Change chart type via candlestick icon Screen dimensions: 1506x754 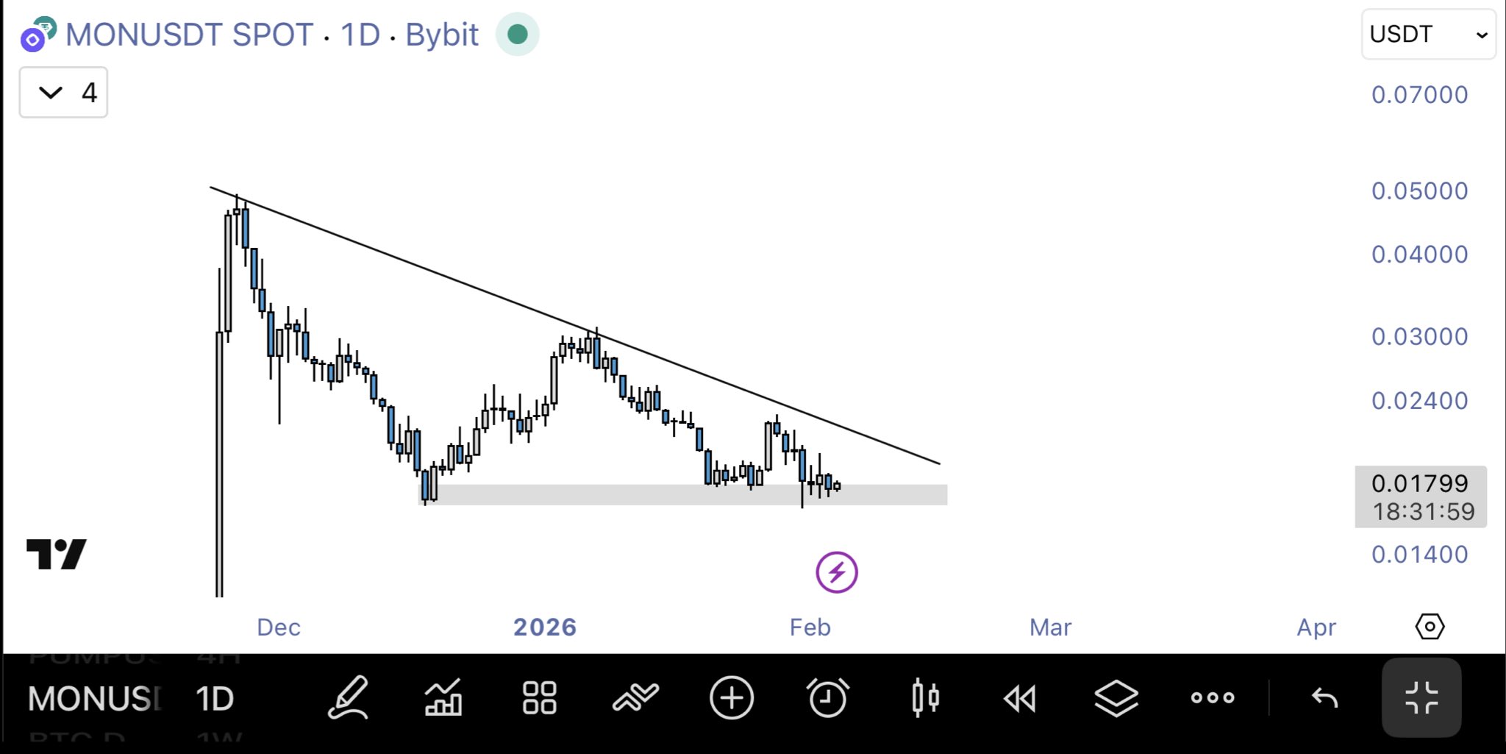[x=925, y=697]
